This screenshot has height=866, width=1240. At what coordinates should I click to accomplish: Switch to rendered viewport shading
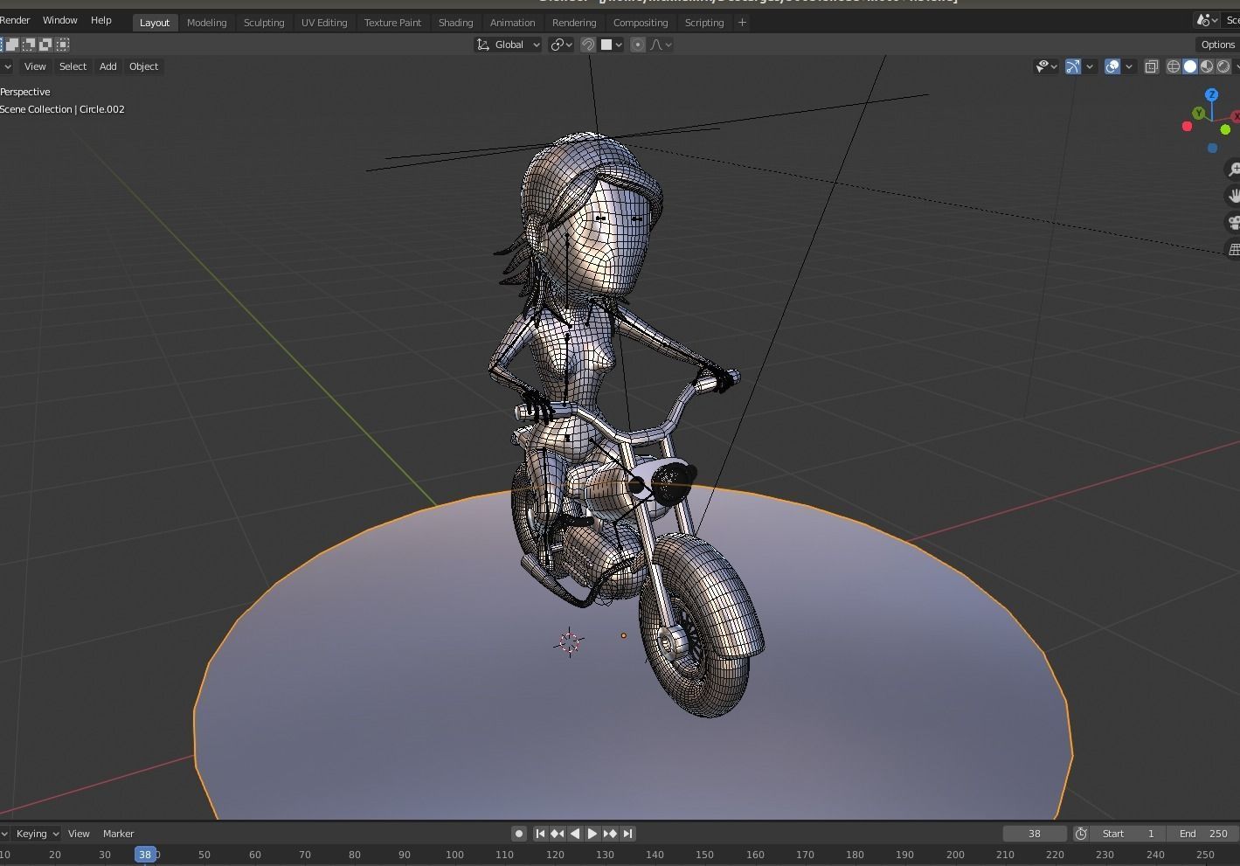1223,66
